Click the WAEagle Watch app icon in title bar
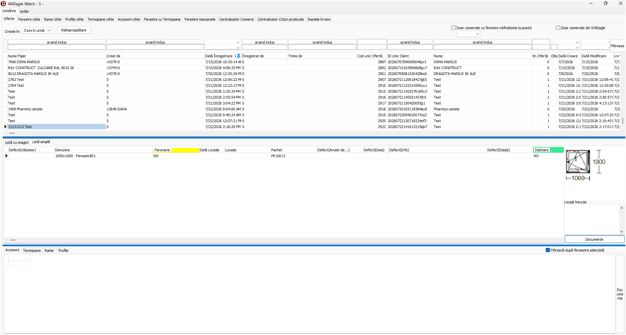 click(3, 4)
